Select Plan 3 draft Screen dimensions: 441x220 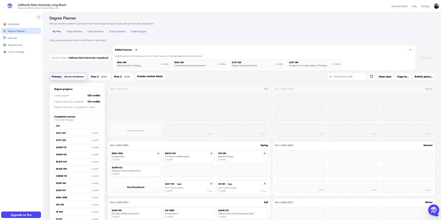pos(122,77)
